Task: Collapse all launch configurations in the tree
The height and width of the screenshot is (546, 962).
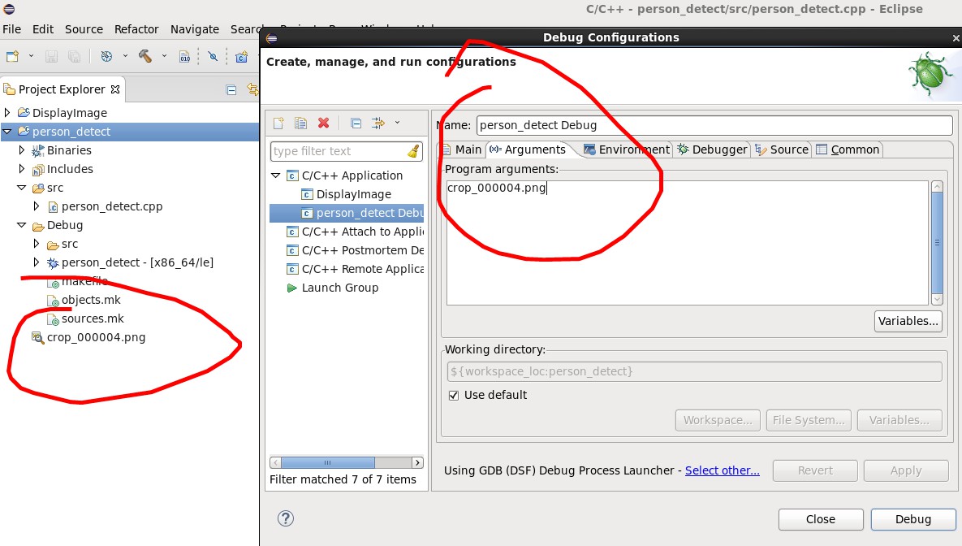Action: coord(356,123)
